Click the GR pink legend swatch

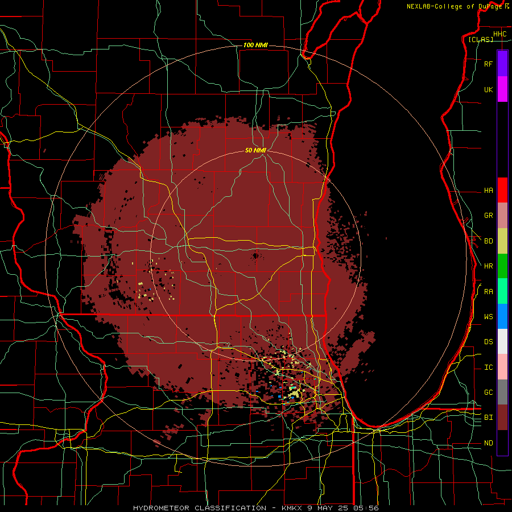[502, 216]
